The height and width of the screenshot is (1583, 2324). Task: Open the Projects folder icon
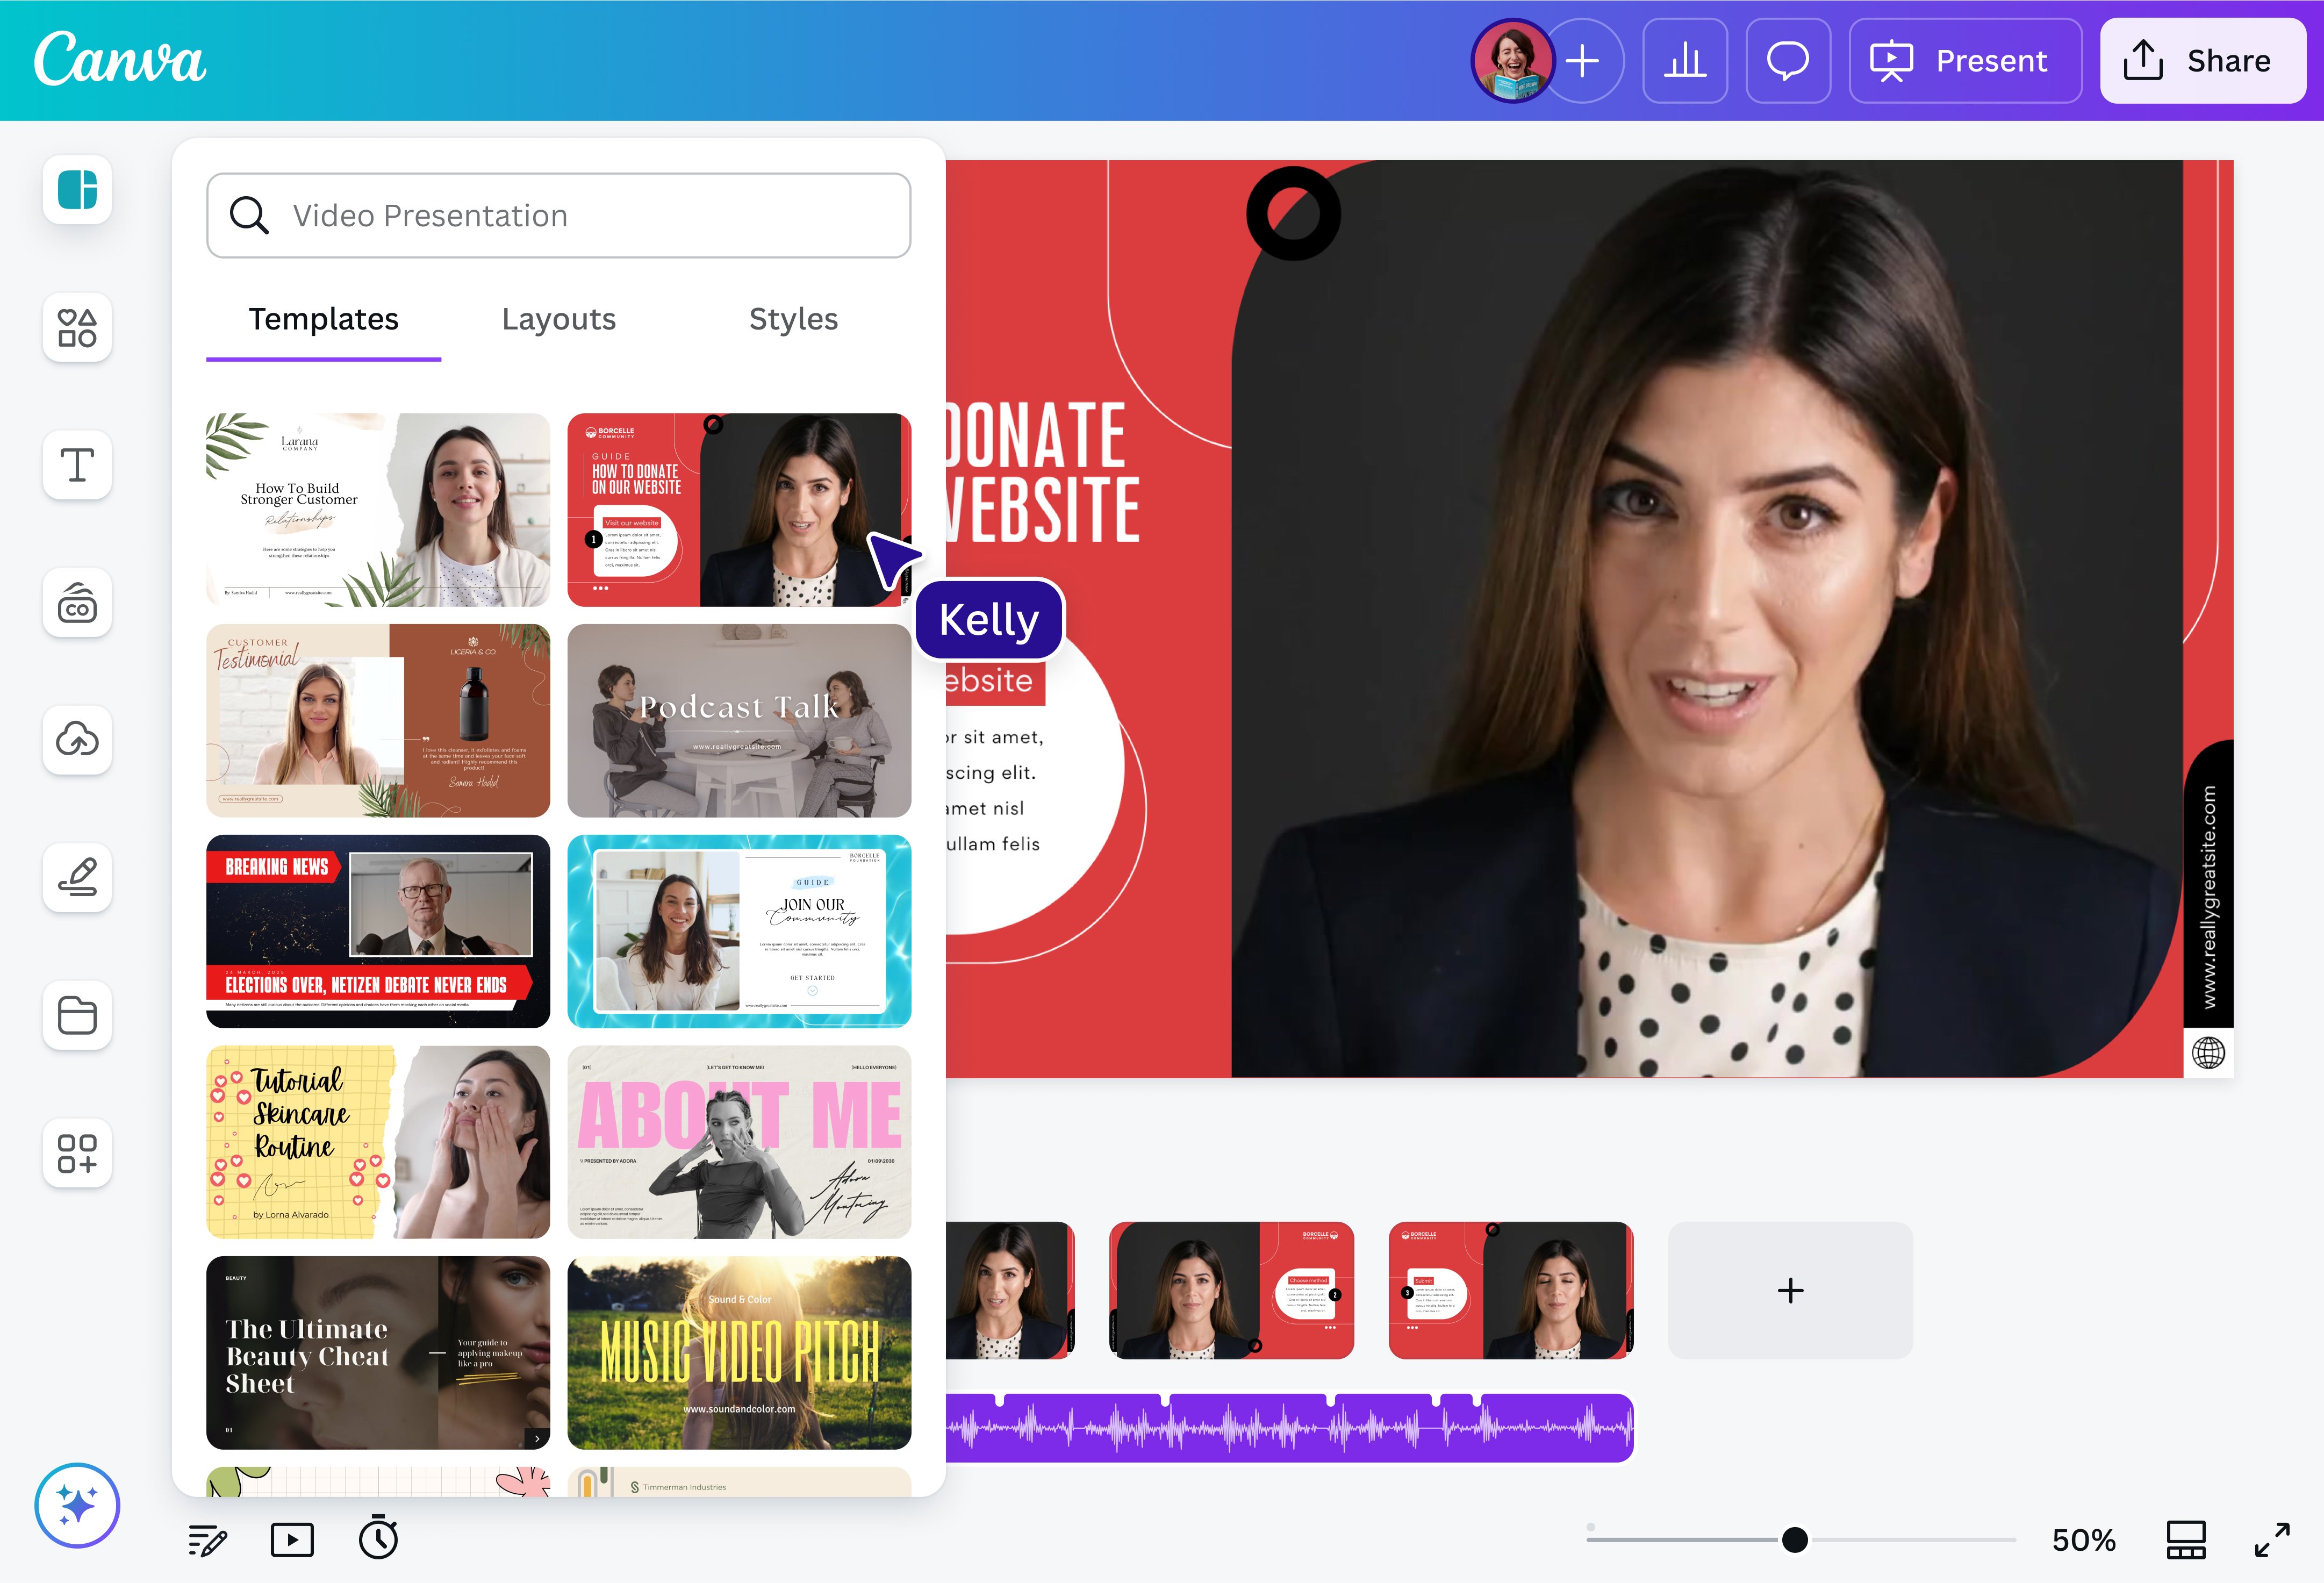(77, 1015)
